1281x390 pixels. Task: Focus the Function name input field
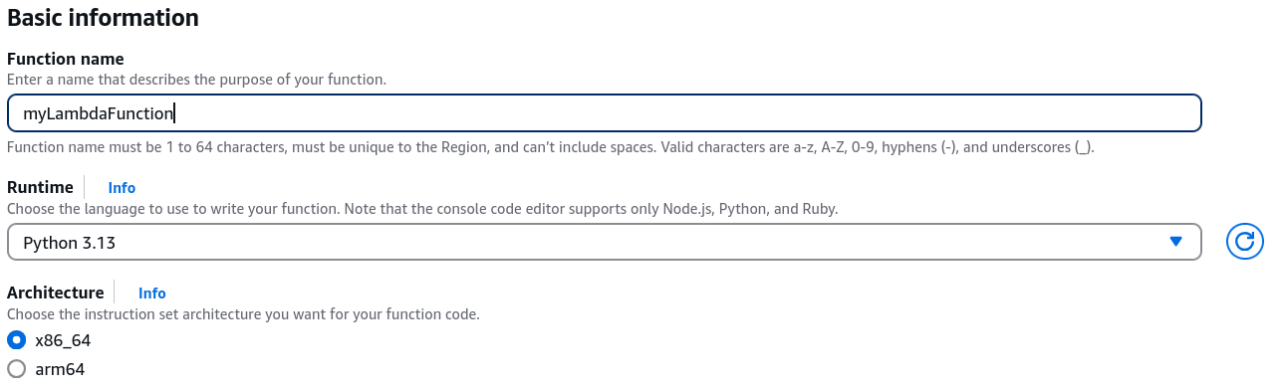coord(604,113)
